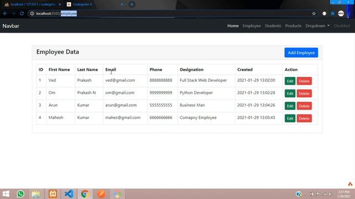355x199 pixels.
Task: Close the localhost phpMyAdmin tab
Action: coord(59,4)
